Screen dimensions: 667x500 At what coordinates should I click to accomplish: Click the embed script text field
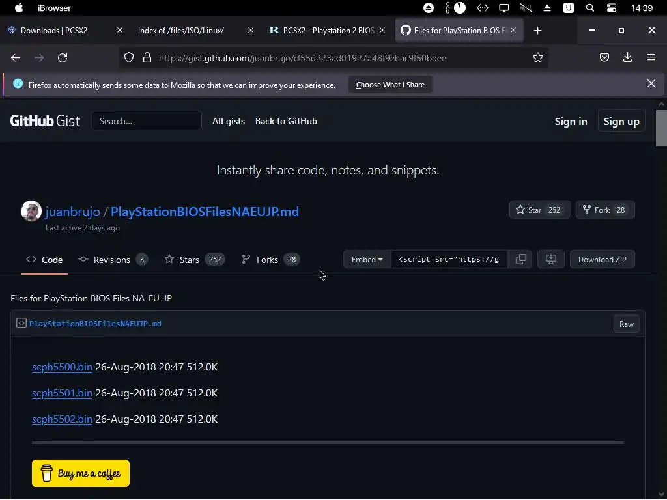(x=449, y=259)
